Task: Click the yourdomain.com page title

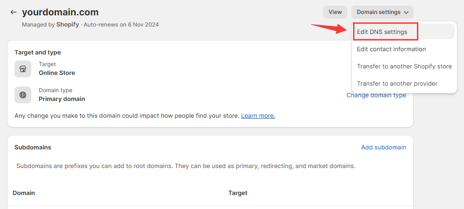Action: pos(60,12)
